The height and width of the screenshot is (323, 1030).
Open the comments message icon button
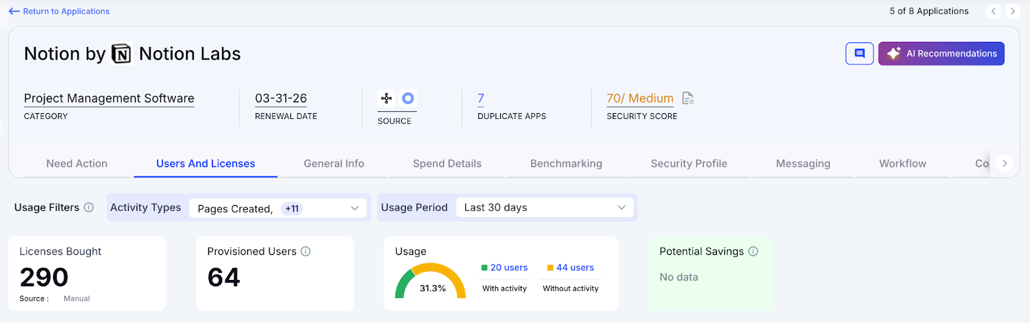coord(859,54)
